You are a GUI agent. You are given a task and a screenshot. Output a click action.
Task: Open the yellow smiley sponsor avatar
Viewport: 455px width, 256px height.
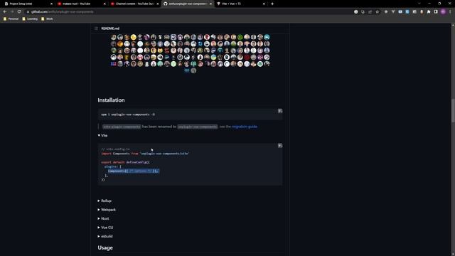[x=134, y=37]
